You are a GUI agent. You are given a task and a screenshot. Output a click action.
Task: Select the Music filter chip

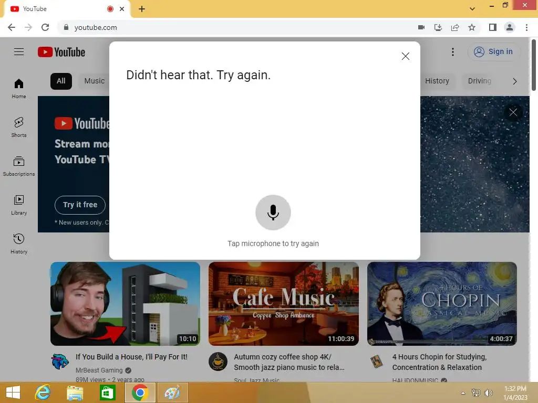coord(95,81)
